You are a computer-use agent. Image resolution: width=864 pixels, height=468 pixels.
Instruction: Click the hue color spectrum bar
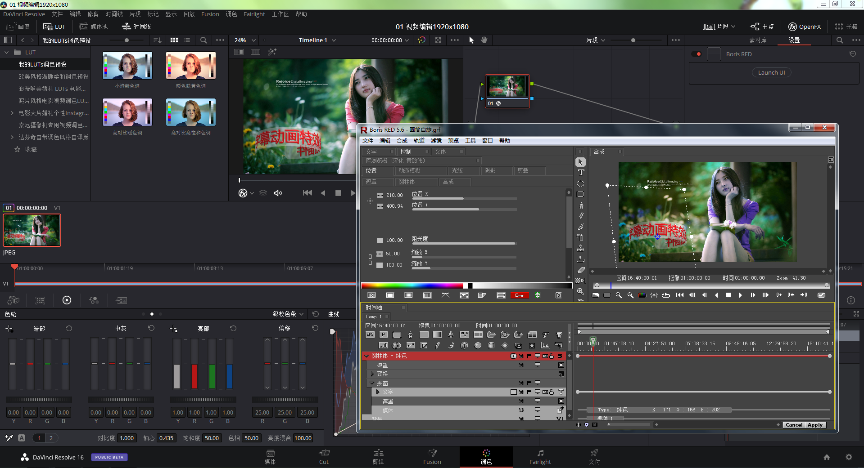[412, 285]
